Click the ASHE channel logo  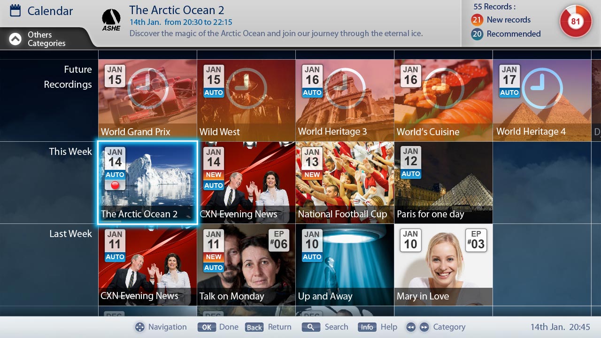pyautogui.click(x=111, y=20)
